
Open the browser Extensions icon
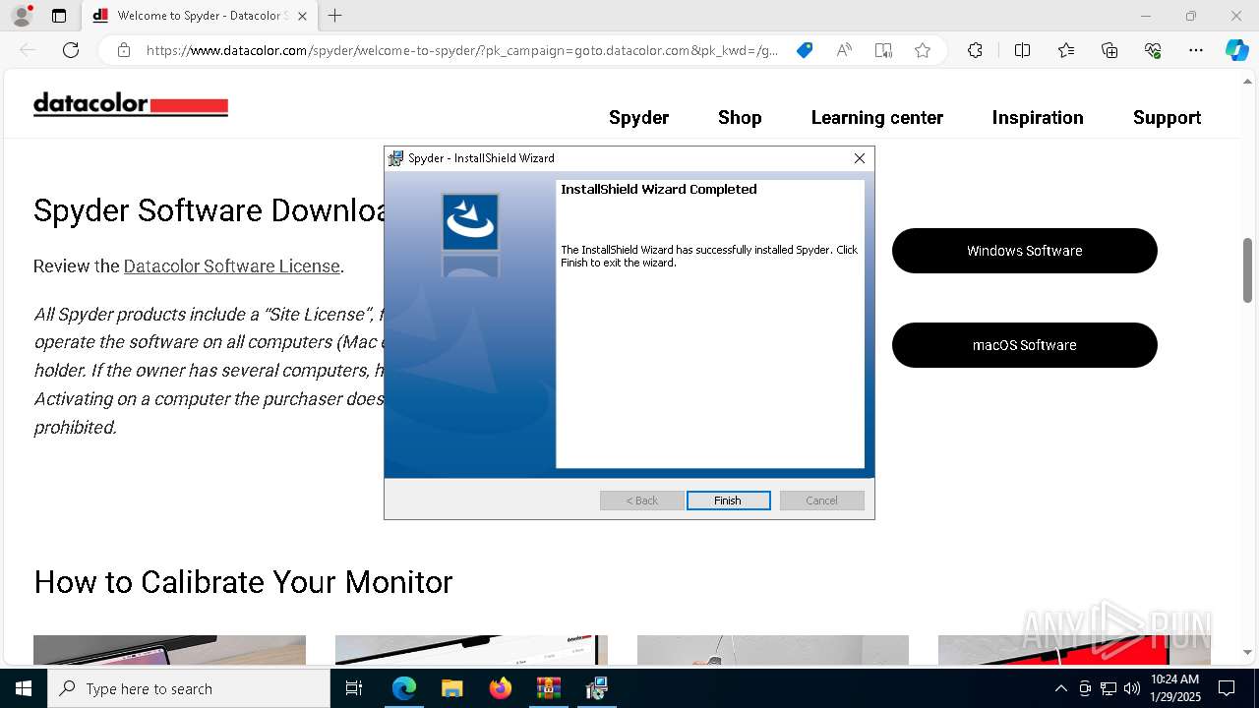tap(975, 50)
